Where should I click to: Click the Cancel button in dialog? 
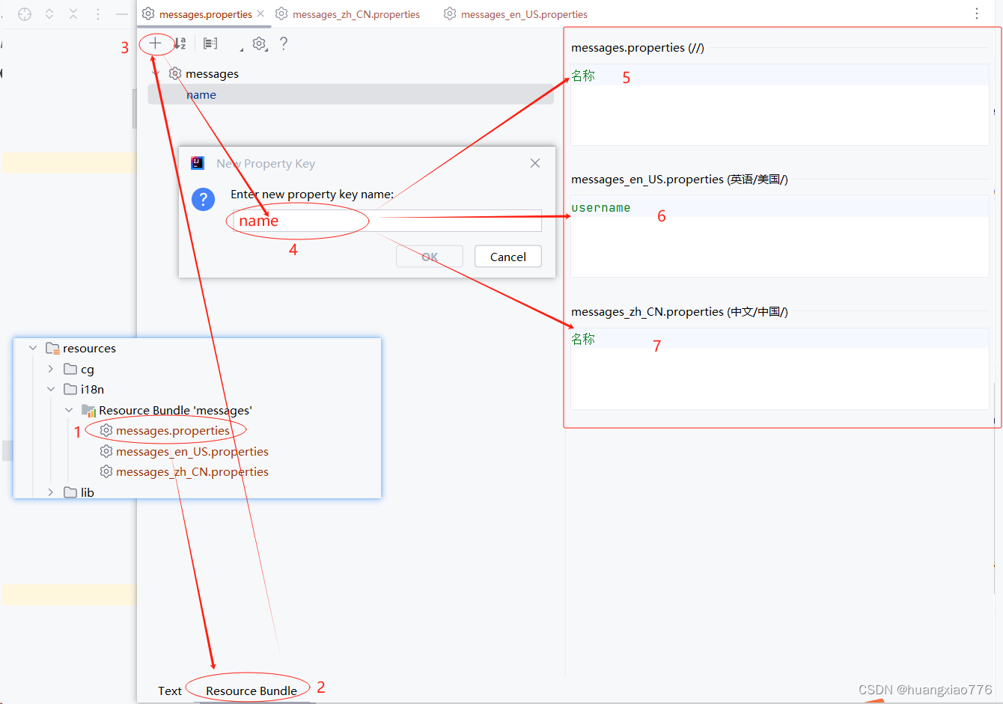(x=508, y=257)
